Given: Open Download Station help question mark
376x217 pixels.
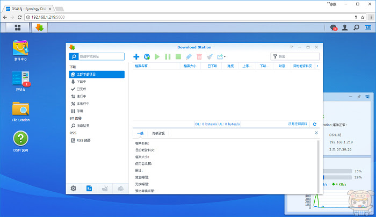Looking at the screenshot, I should [291, 47].
